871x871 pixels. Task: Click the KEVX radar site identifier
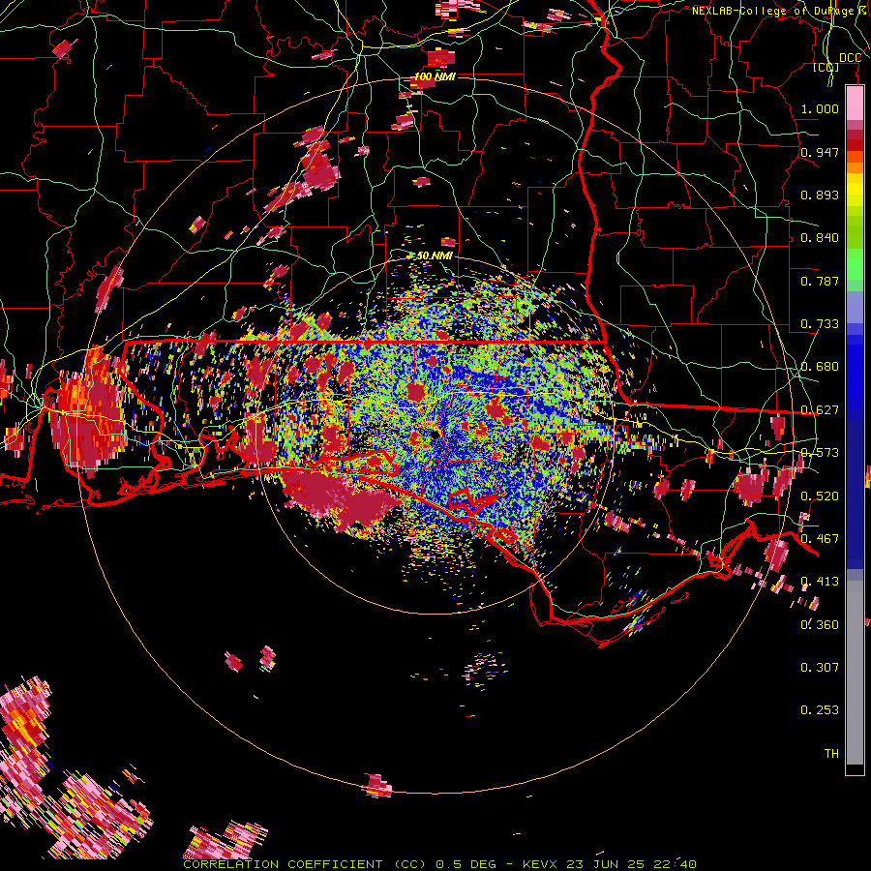(540, 864)
